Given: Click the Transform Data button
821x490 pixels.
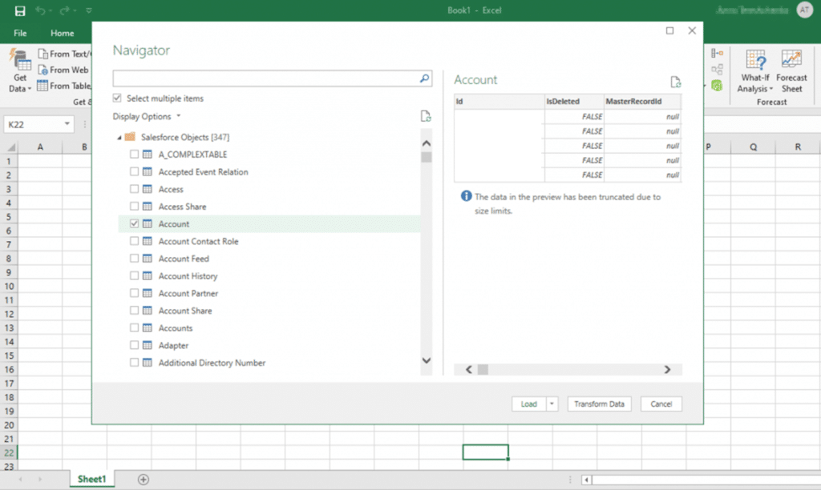Looking at the screenshot, I should 599,404.
